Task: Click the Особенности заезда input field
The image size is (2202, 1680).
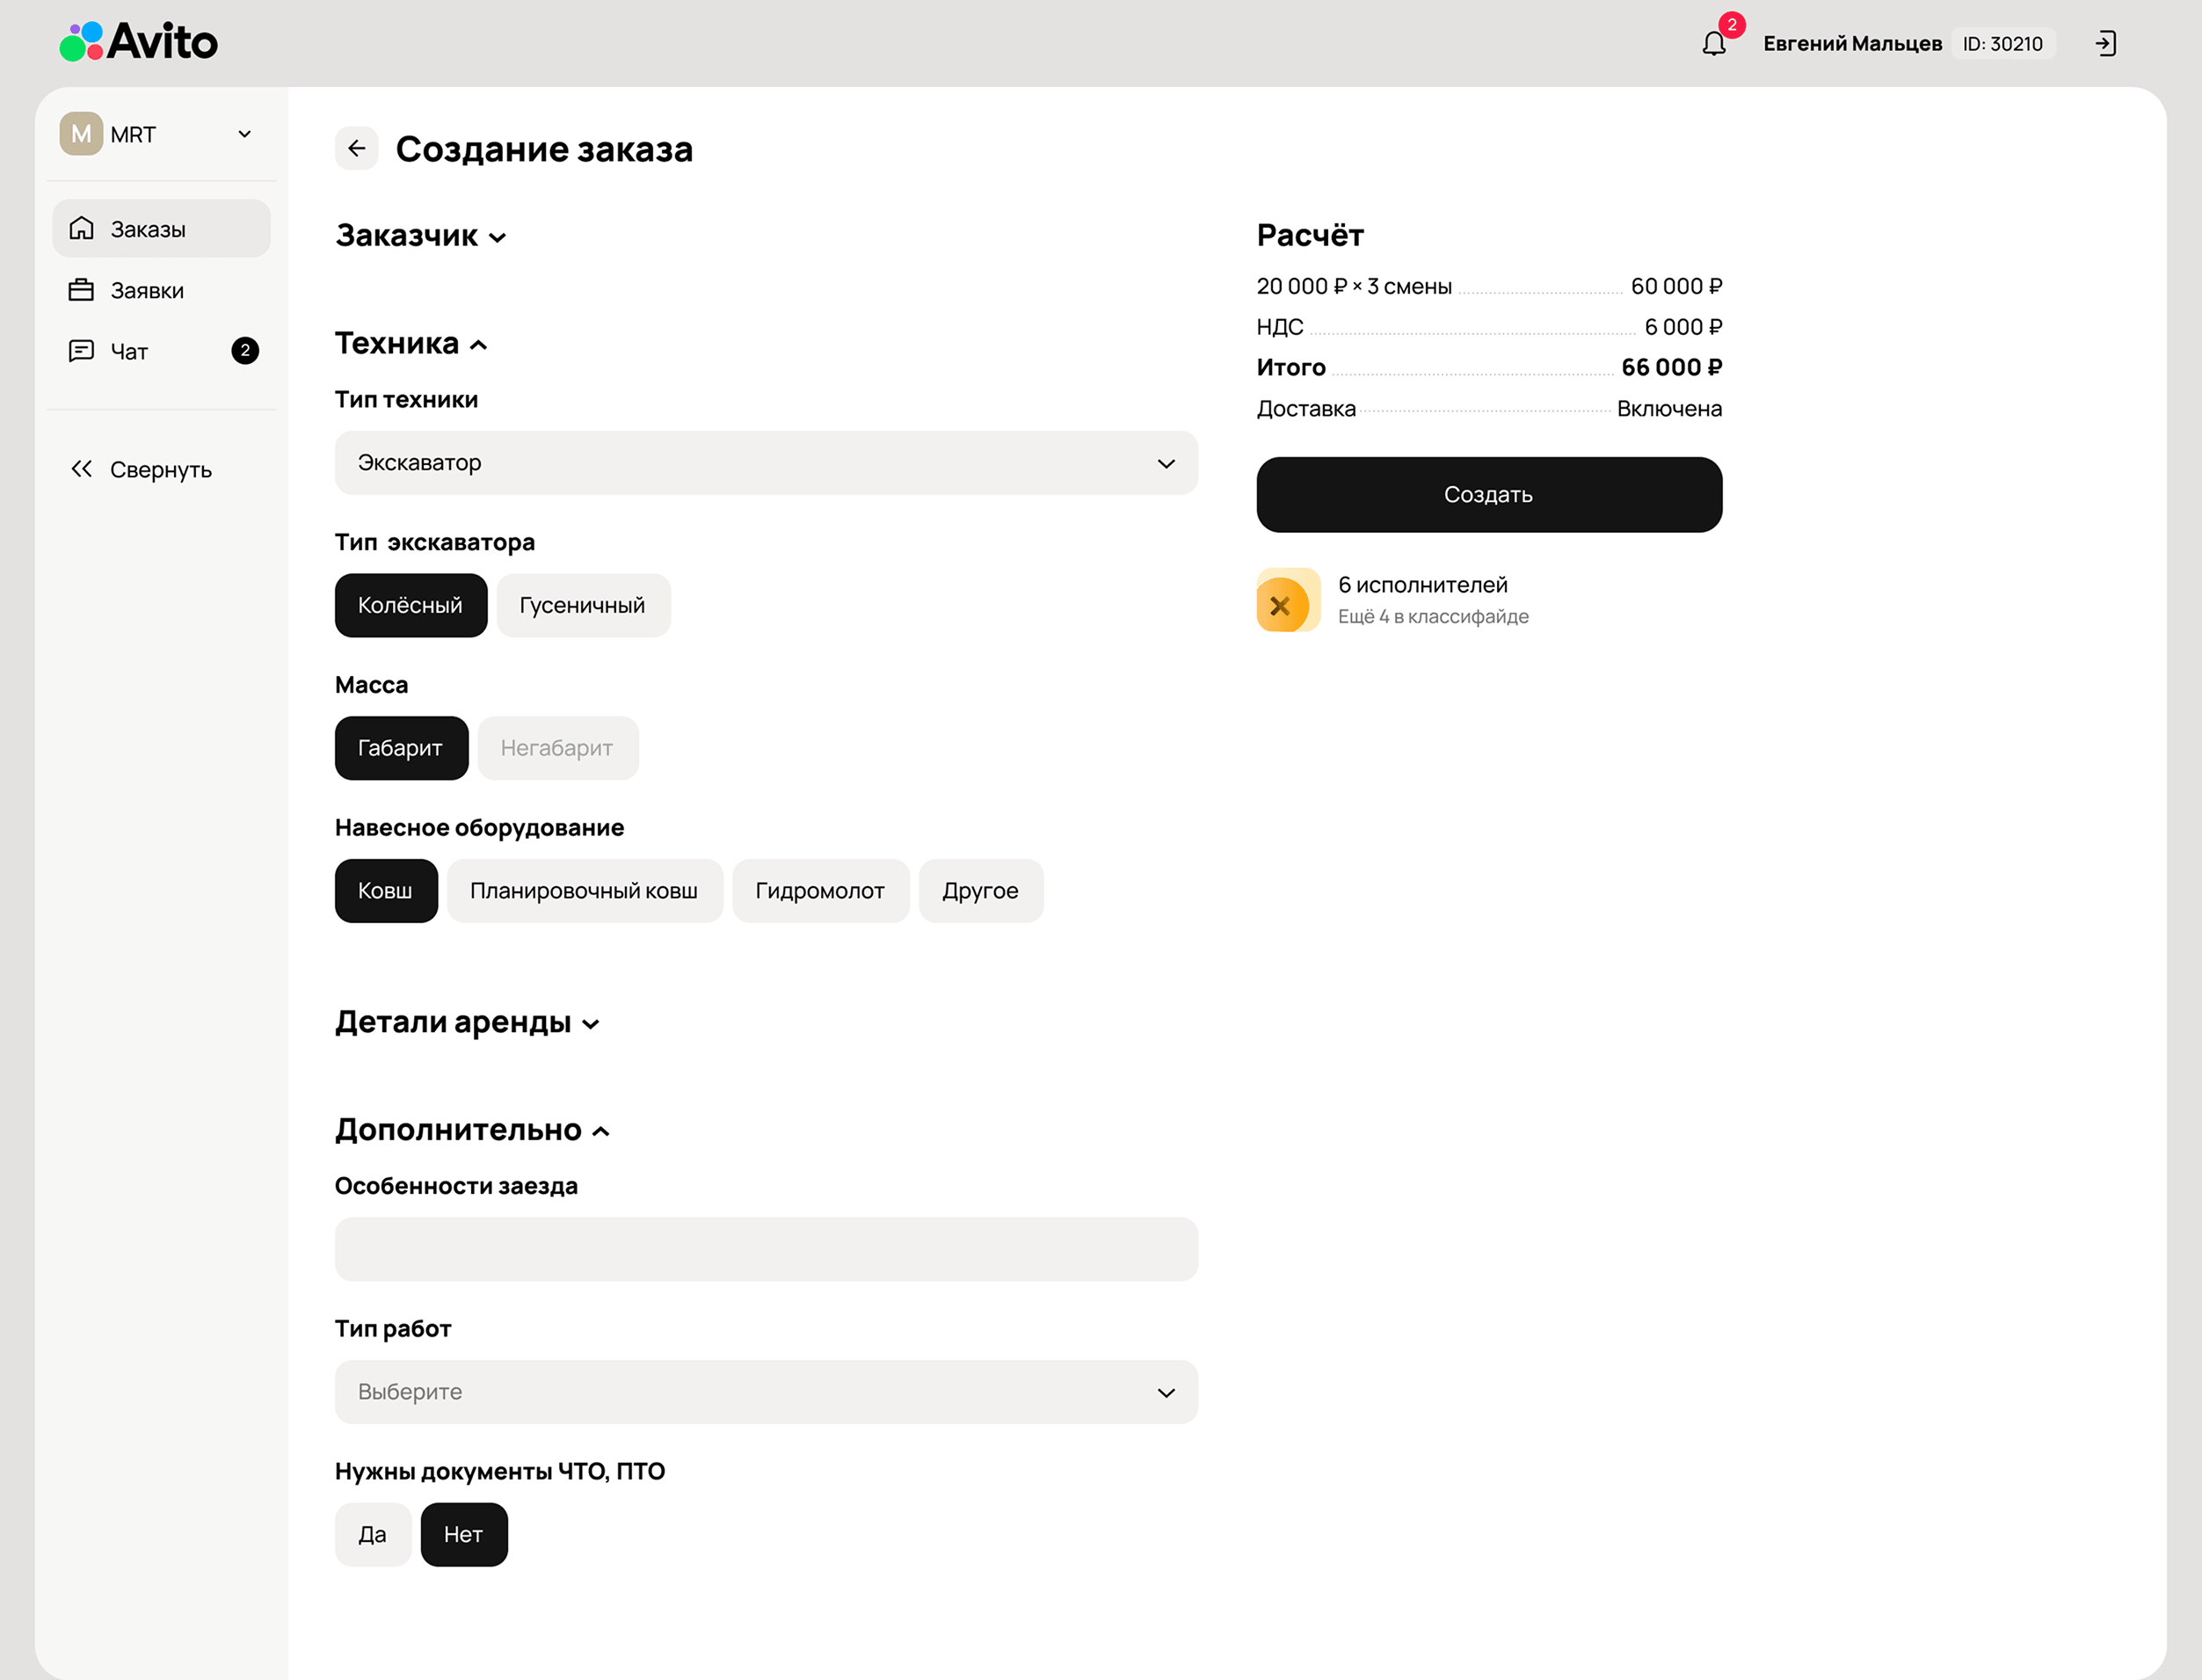Action: [x=765, y=1248]
